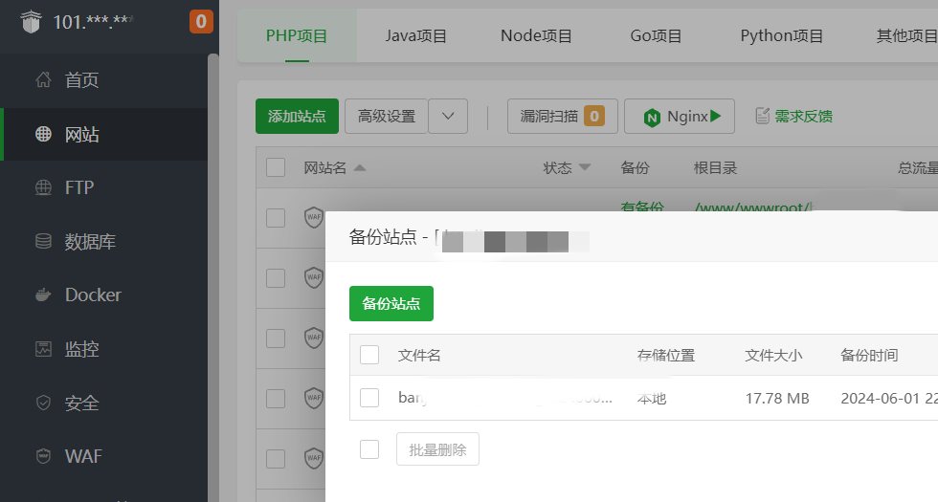Click the Docker whale icon
Viewport: 938px width, 502px height.
pos(43,295)
